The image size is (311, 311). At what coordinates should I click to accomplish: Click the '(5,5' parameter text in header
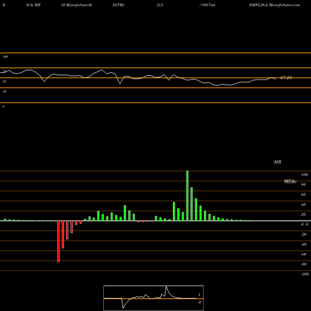pos(160,5)
